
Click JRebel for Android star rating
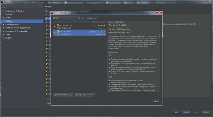point(101,26)
